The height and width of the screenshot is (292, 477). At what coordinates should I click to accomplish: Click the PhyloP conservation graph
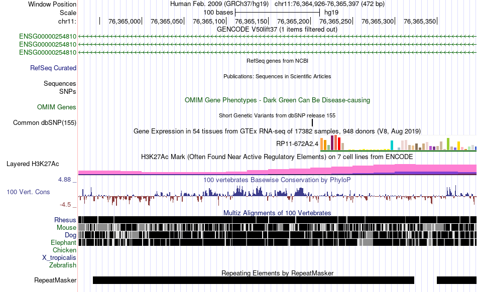coord(277,195)
